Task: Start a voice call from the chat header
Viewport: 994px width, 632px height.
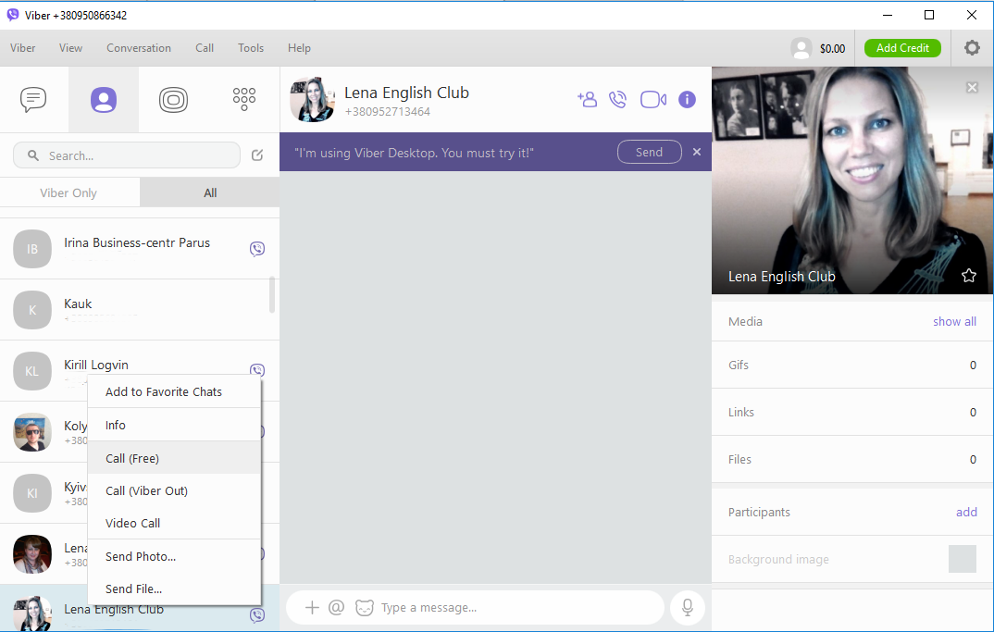Action: click(617, 99)
